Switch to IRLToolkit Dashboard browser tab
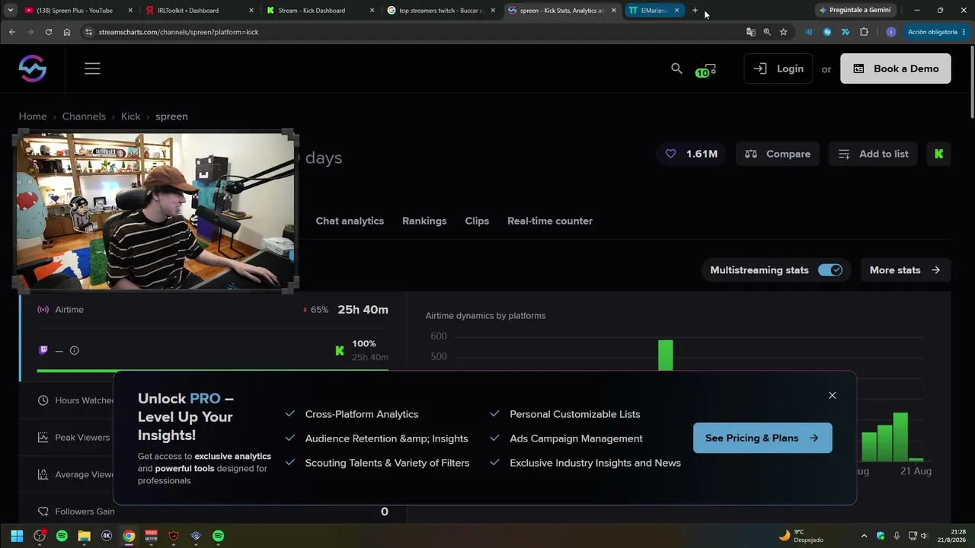 200,11
